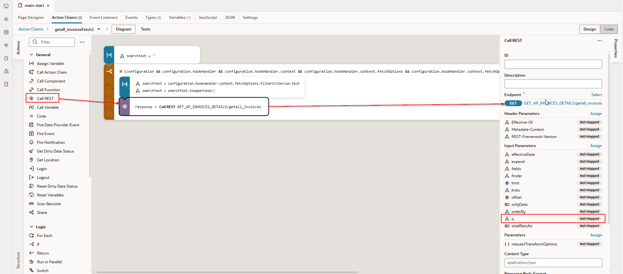The image size is (623, 274).
Task: Click the For Each loop icon
Action: tap(32, 236)
